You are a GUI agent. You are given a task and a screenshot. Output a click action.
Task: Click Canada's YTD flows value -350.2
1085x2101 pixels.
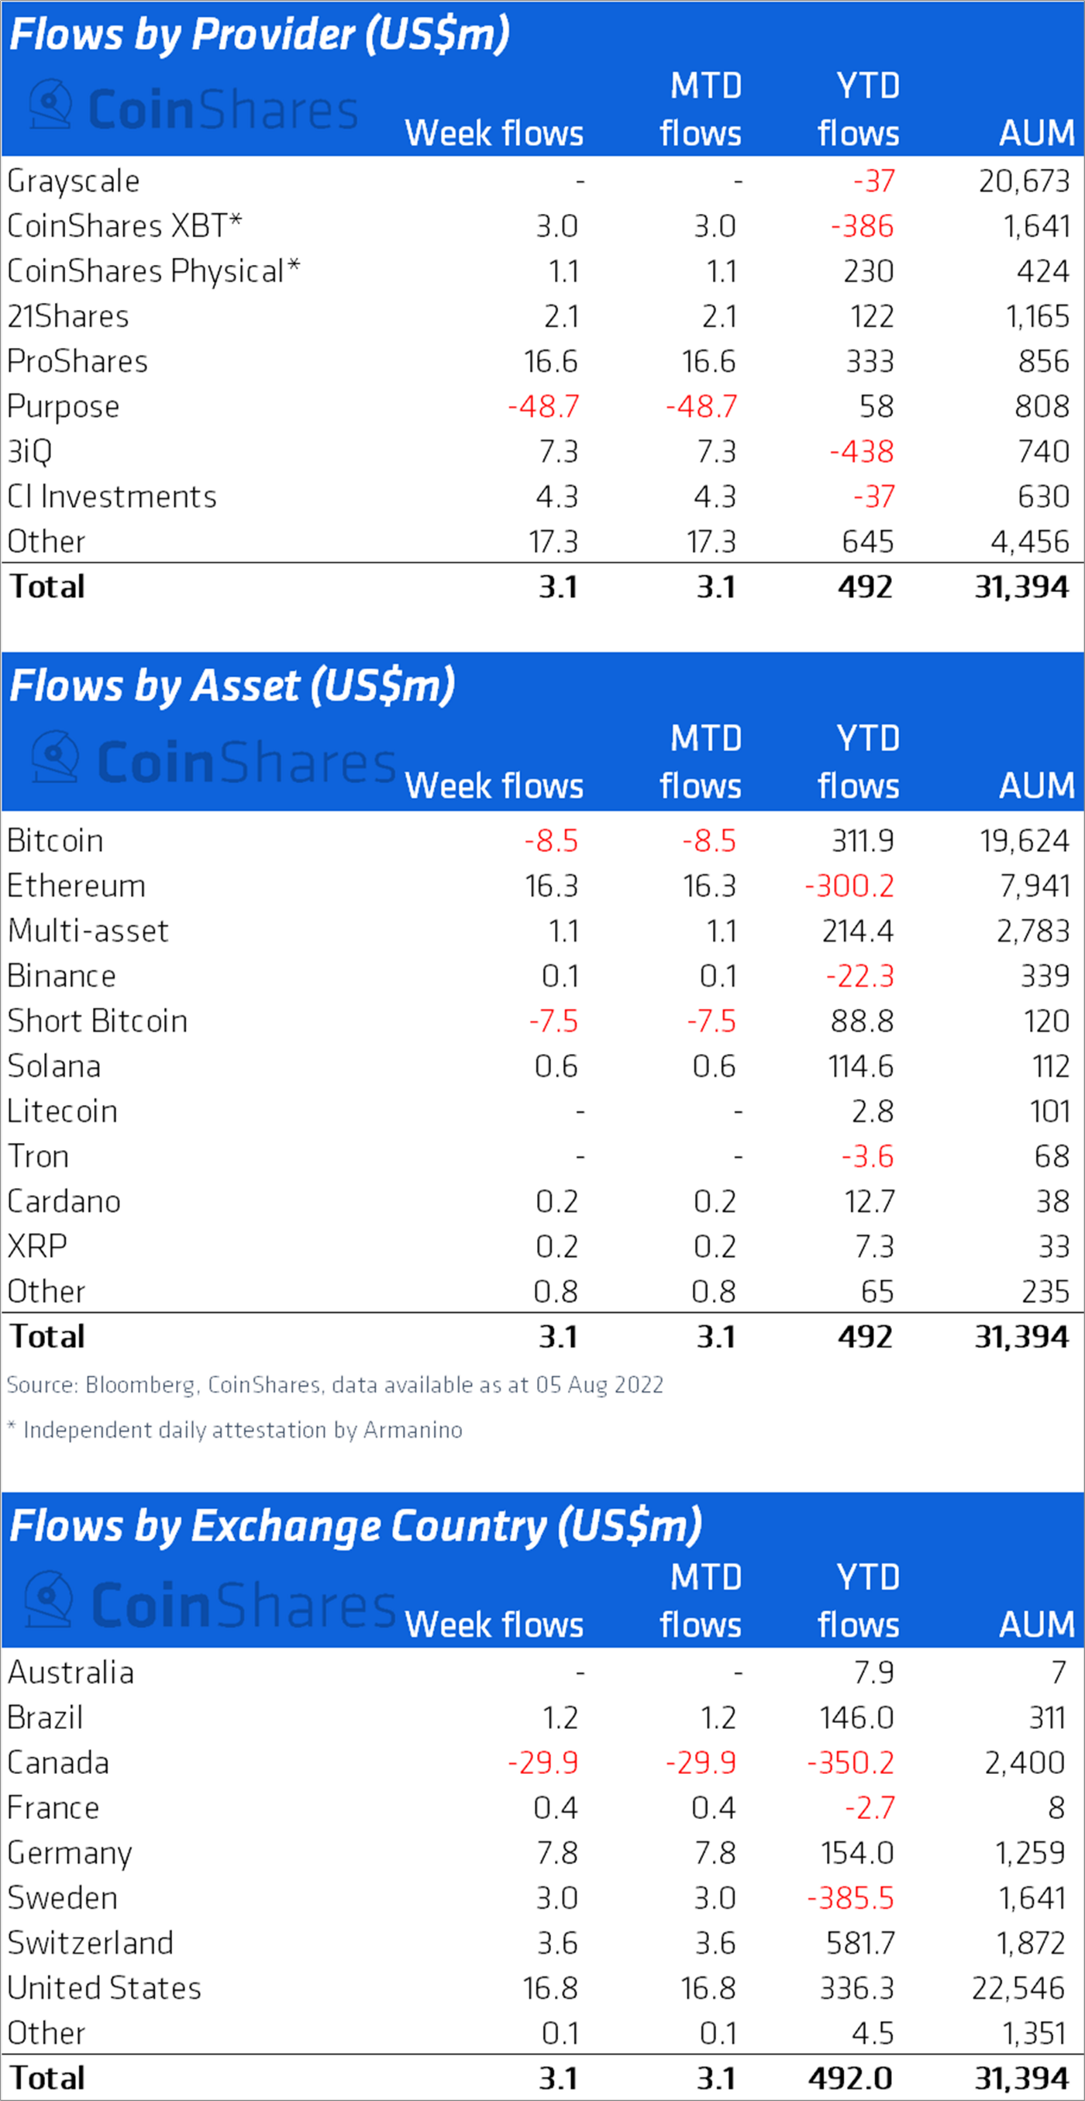click(x=851, y=1762)
